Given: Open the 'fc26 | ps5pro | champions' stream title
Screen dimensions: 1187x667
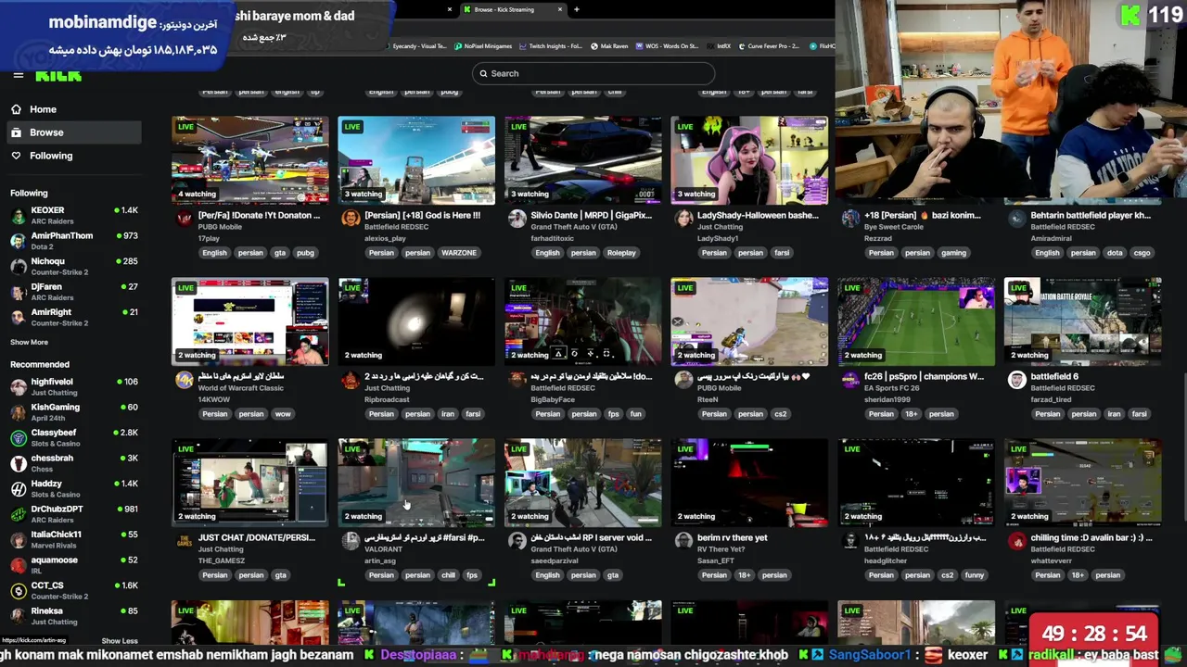Looking at the screenshot, I should (924, 376).
